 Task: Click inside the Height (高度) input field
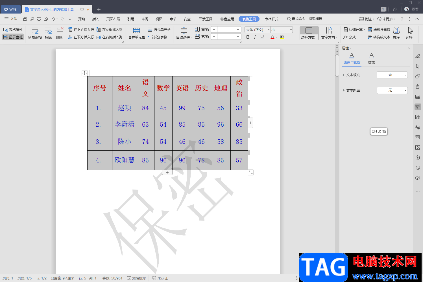point(226,30)
